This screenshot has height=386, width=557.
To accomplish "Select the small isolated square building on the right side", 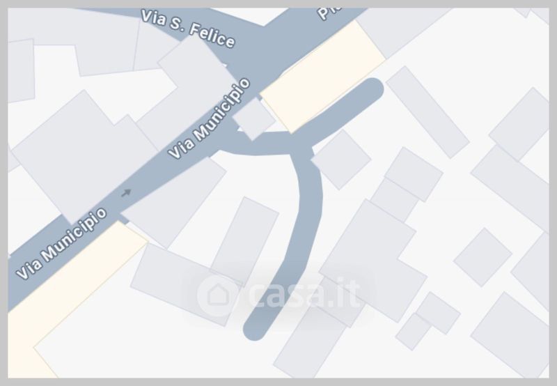I will (483, 257).
